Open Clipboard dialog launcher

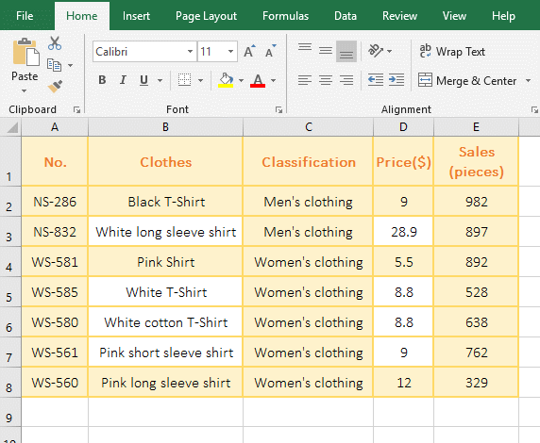[x=76, y=109]
